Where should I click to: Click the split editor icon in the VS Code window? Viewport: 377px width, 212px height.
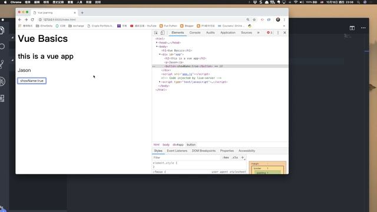point(352,28)
